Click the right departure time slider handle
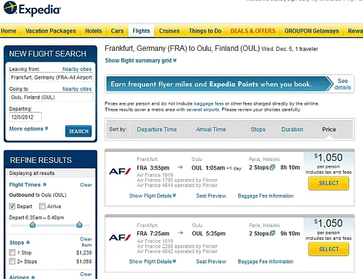 pos(79,225)
